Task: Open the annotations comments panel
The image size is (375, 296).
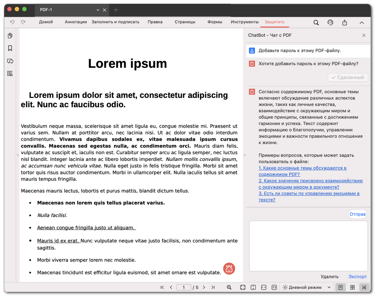Action: coord(10,61)
